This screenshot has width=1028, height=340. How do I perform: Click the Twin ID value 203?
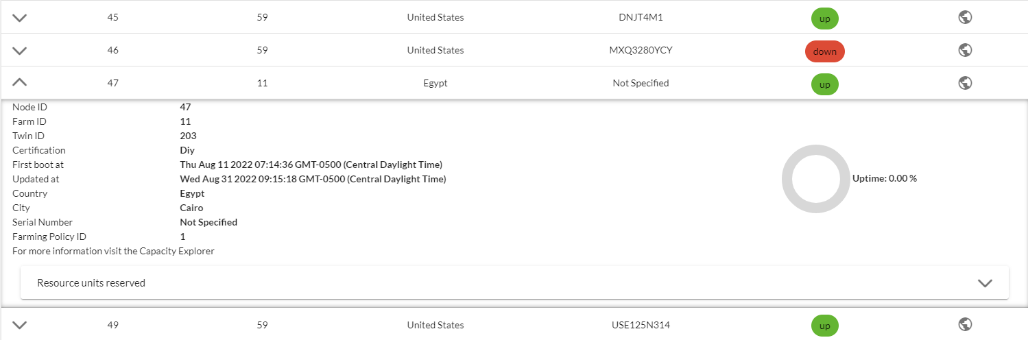[188, 136]
